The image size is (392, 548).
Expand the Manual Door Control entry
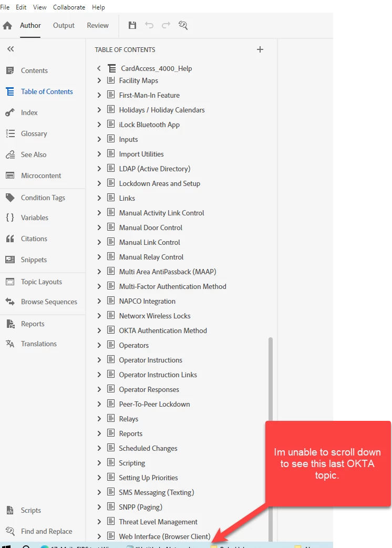[99, 228]
